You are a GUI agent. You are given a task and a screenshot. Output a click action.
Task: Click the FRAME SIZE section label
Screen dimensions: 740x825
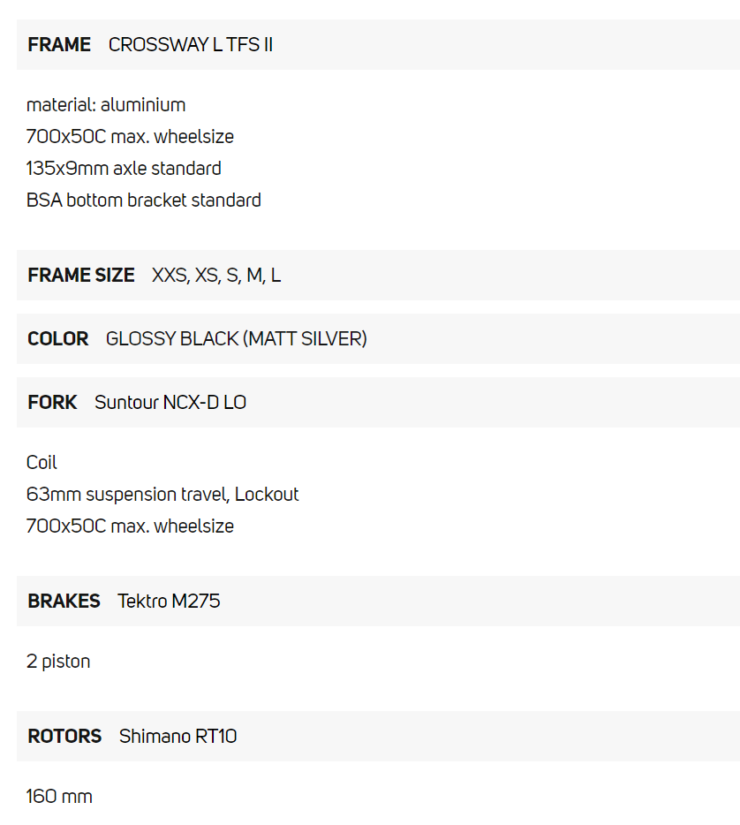81,276
